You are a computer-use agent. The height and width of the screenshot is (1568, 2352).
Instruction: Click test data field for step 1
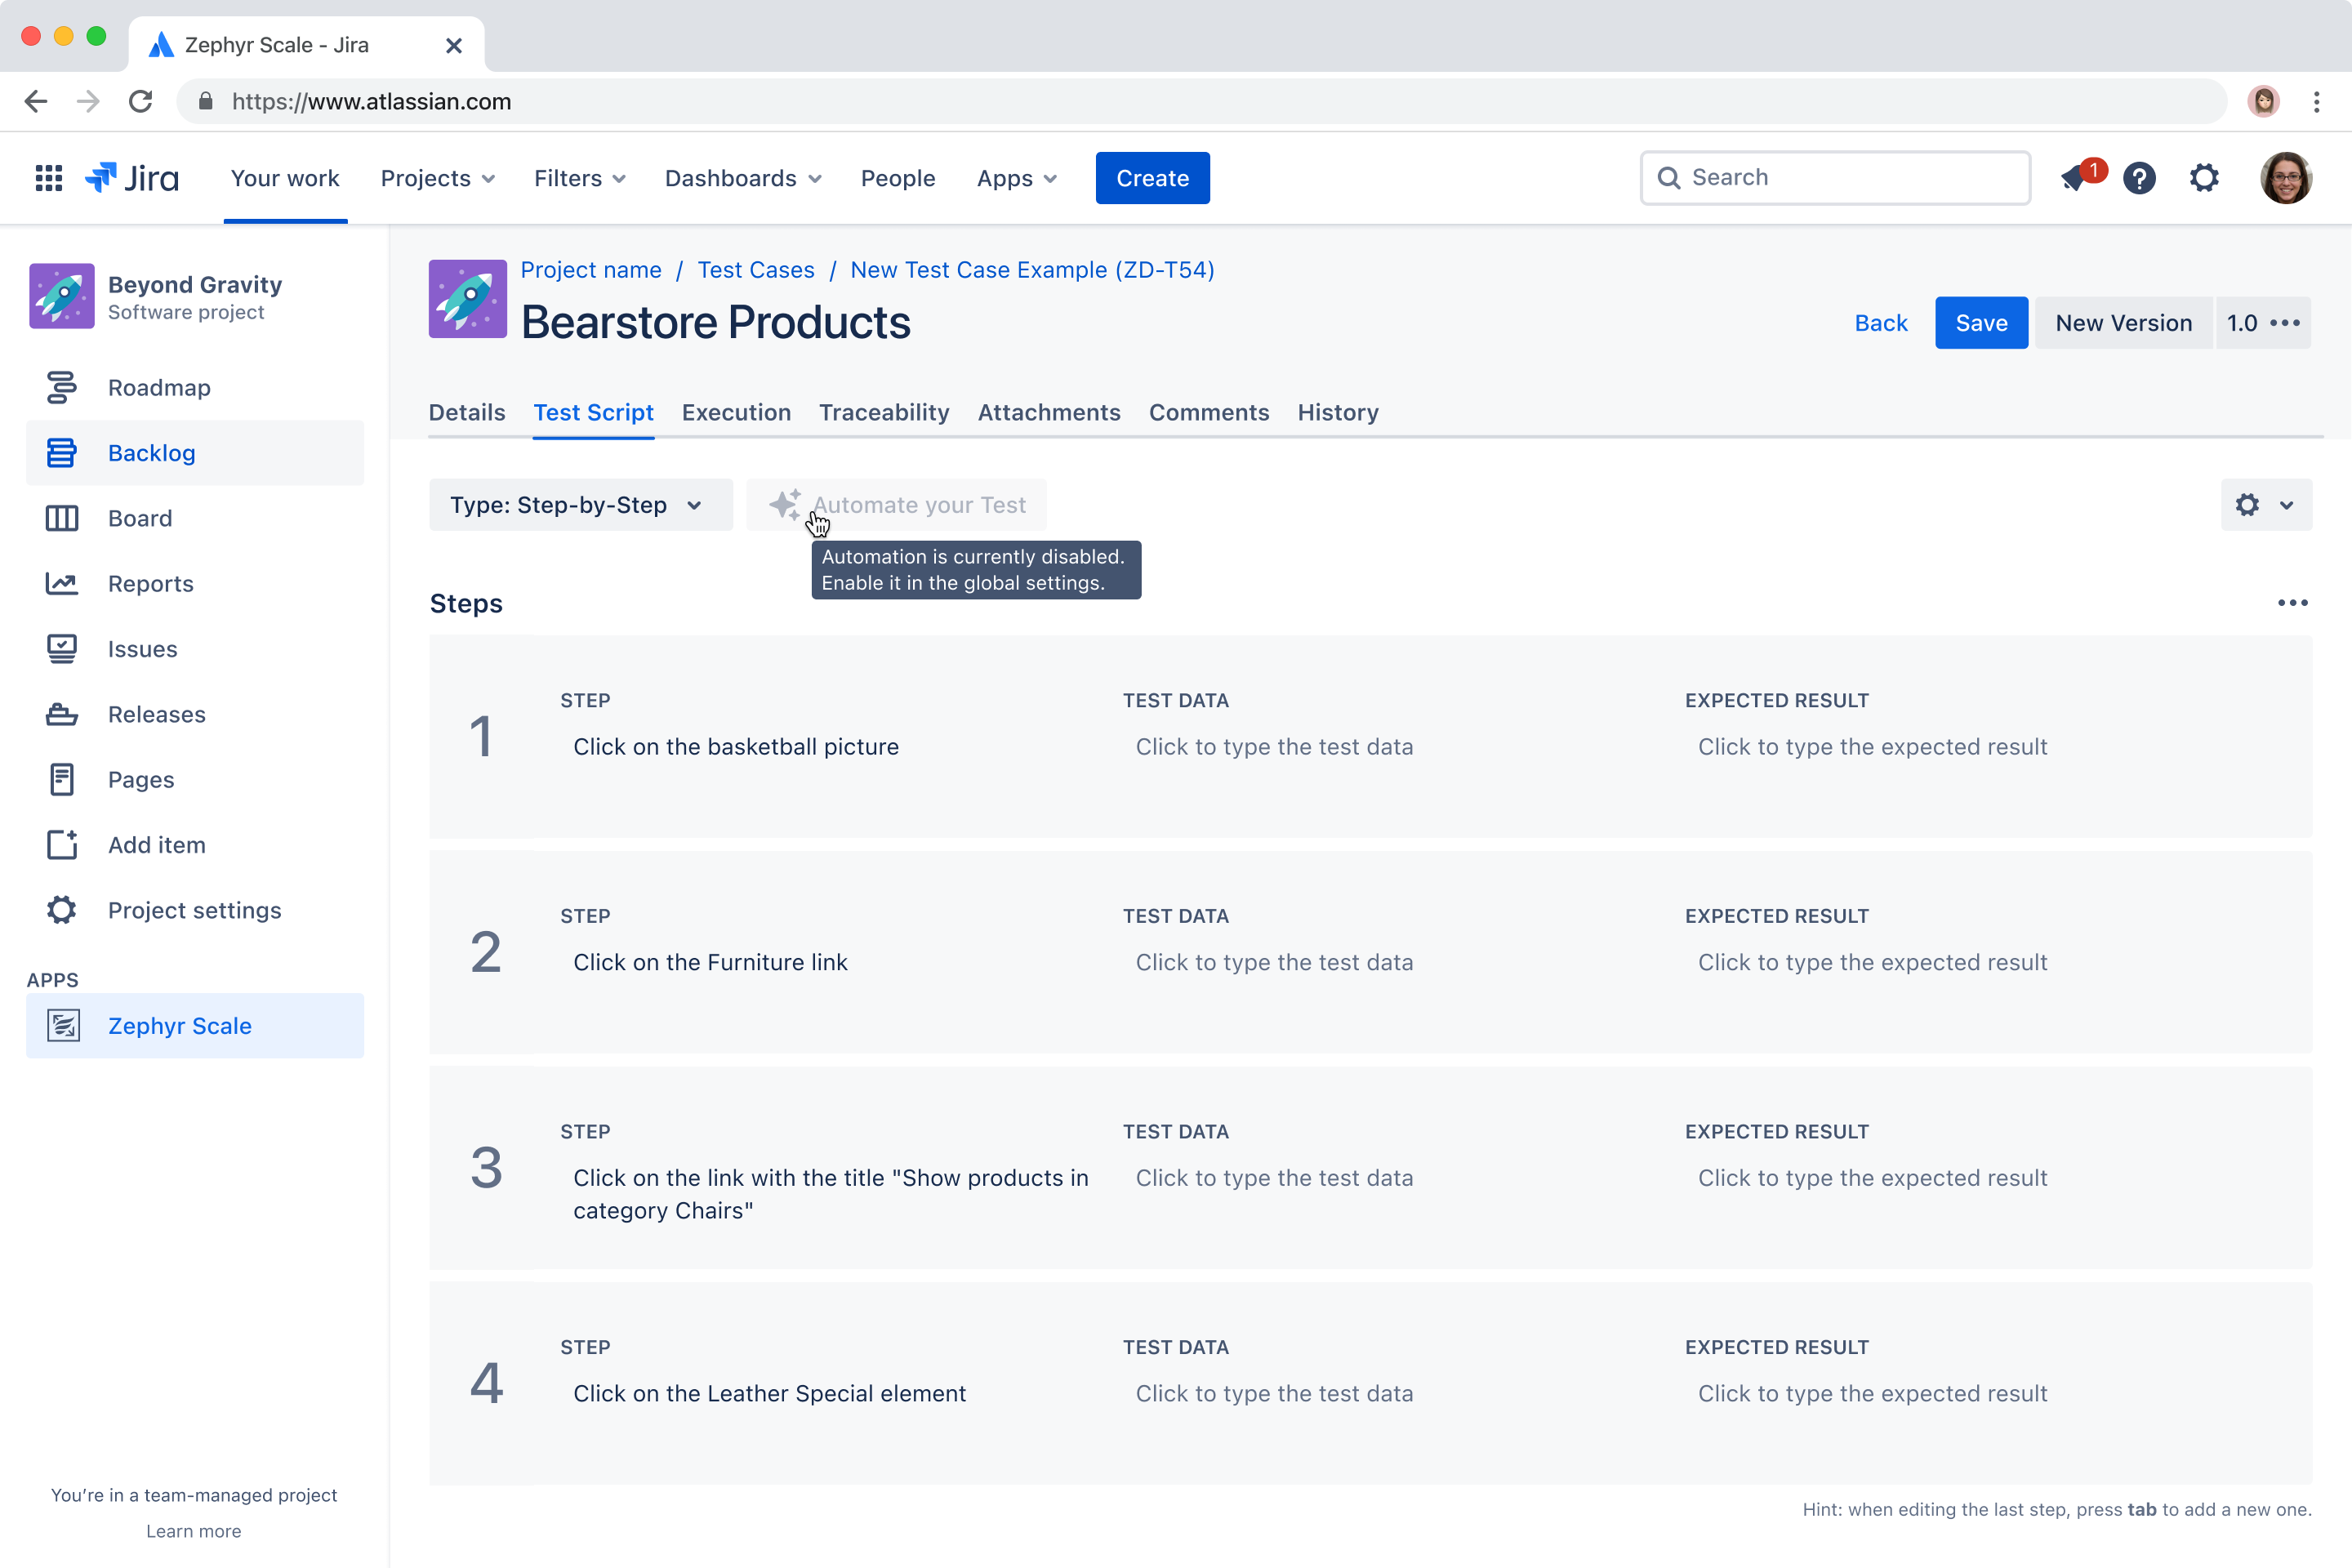click(1274, 747)
